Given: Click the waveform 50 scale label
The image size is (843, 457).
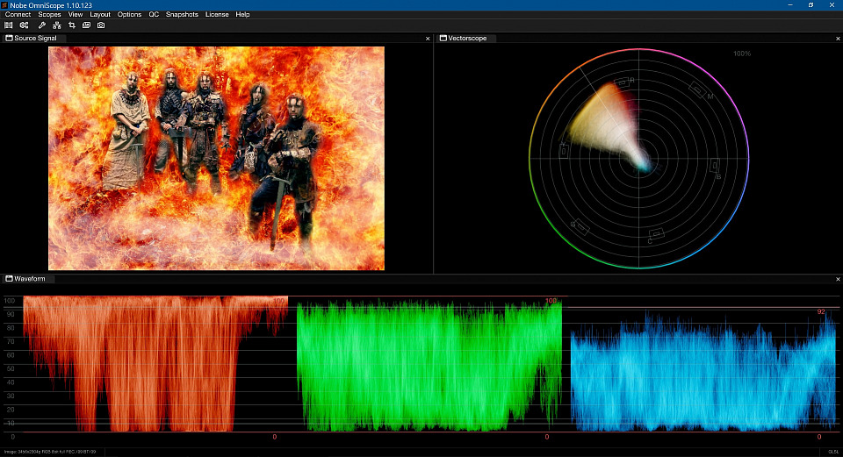Looking at the screenshot, I should pos(11,368).
